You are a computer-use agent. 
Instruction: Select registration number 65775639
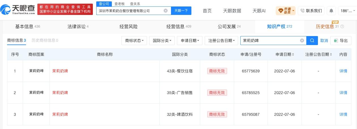click(x=251, y=71)
